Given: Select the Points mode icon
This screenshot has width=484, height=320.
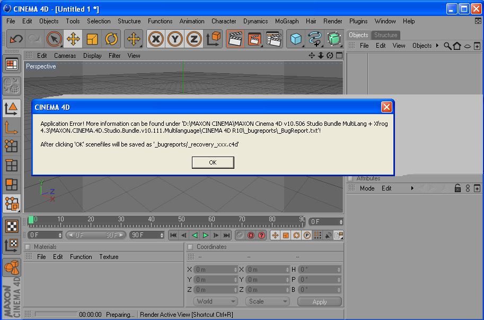Looking at the screenshot, I should 12,146.
